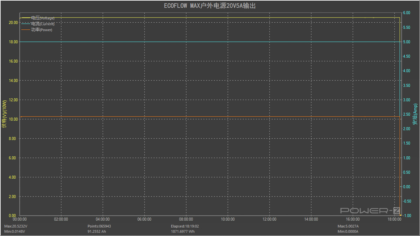Click the 伏特(V)/(10W) left axis label
Viewport: 420px width, 236px height.
(x=5, y=114)
